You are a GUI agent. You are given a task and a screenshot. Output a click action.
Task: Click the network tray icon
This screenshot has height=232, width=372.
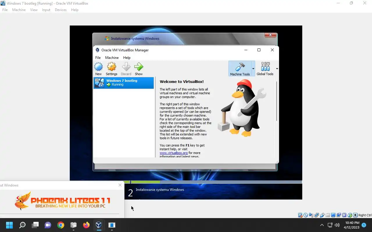pos(330,225)
